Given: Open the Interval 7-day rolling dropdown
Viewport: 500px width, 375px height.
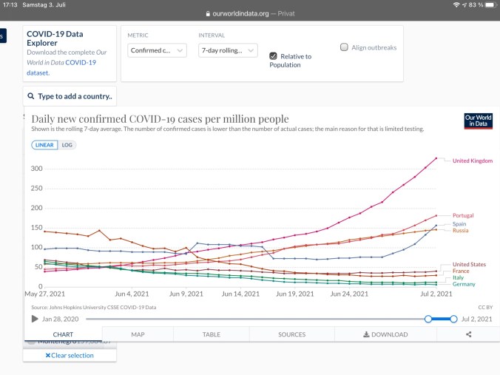Looking at the screenshot, I should [x=228, y=50].
